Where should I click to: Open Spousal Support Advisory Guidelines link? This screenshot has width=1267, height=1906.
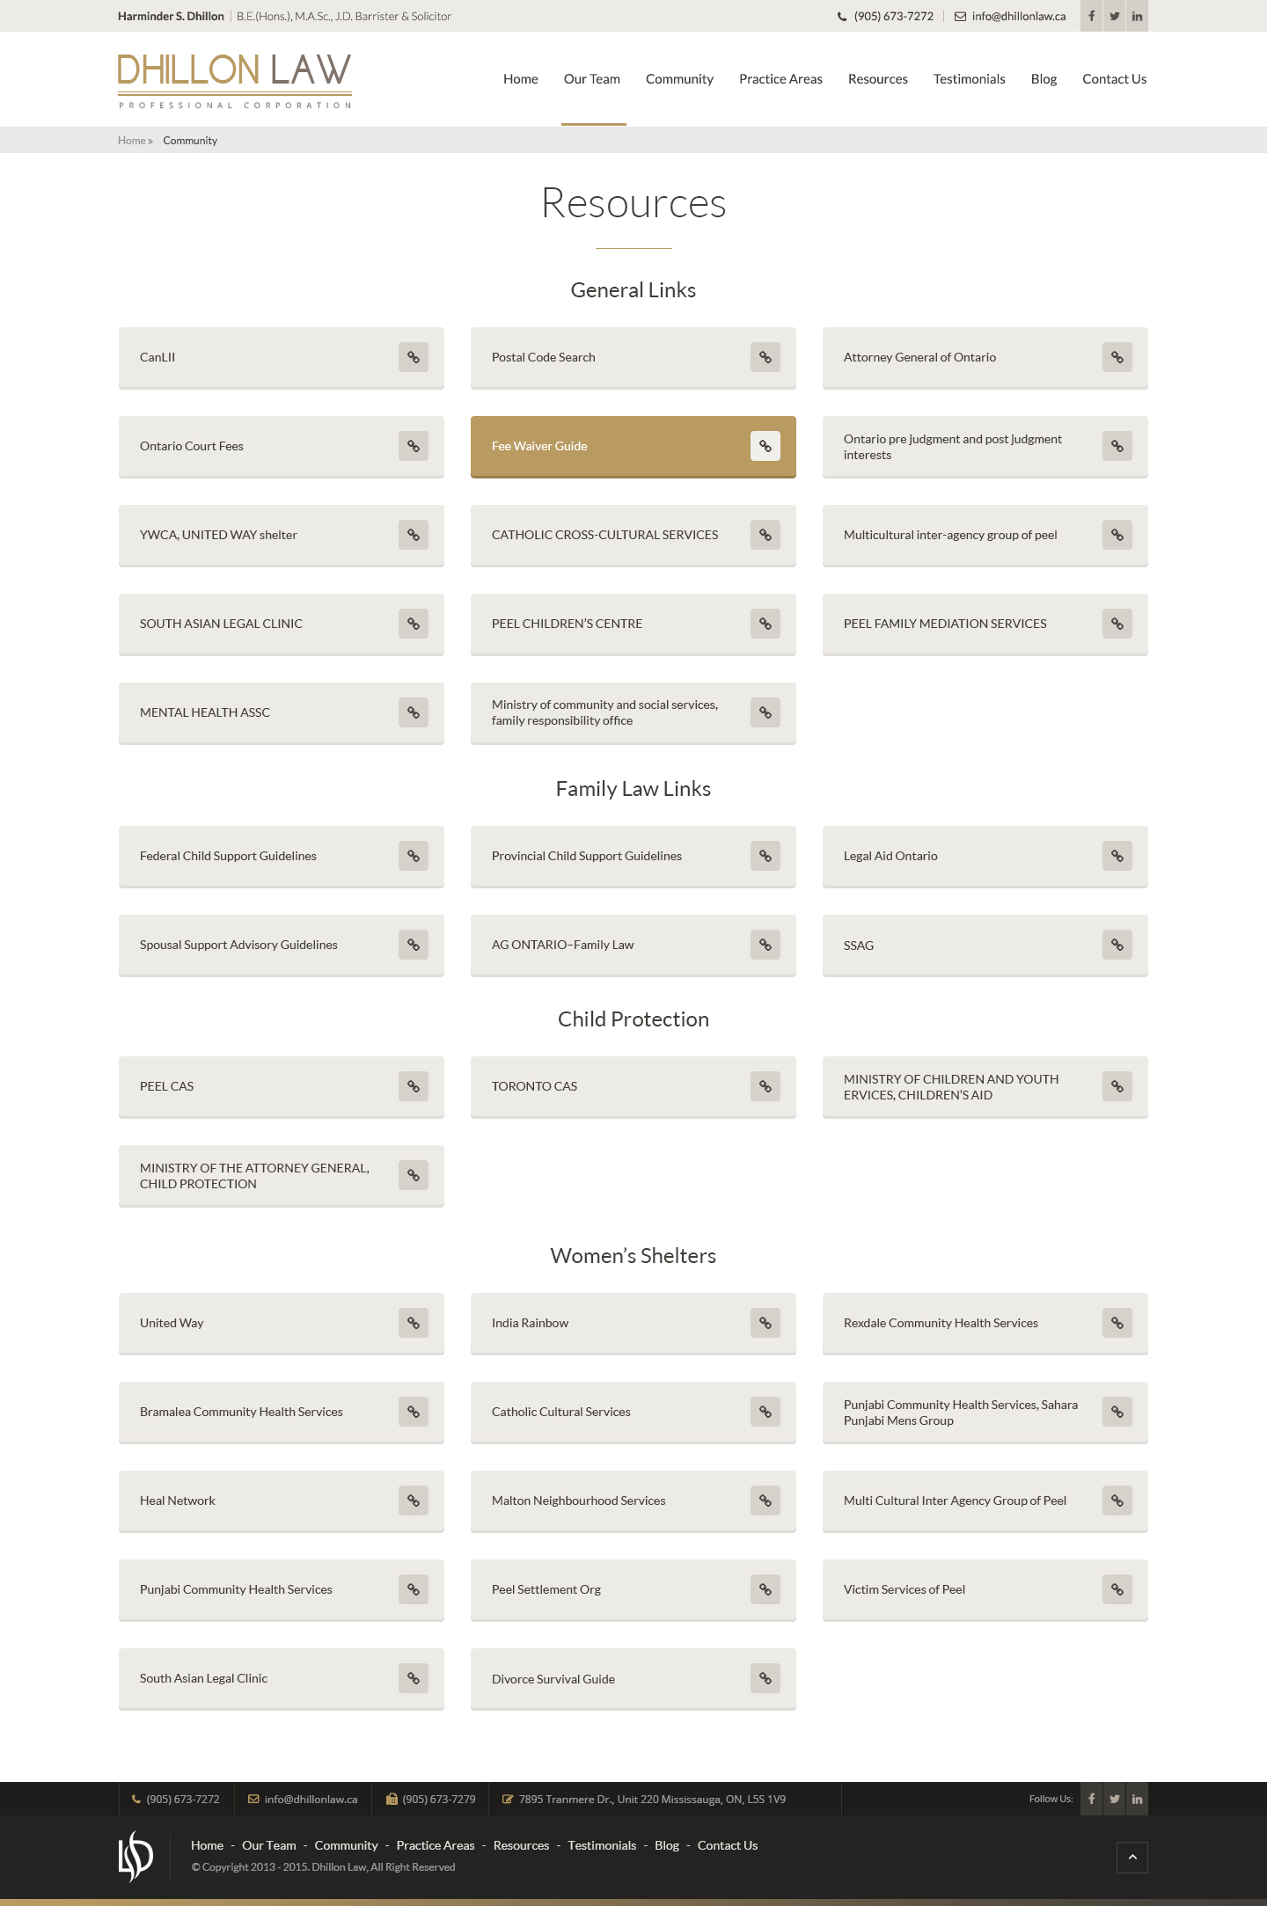(282, 945)
